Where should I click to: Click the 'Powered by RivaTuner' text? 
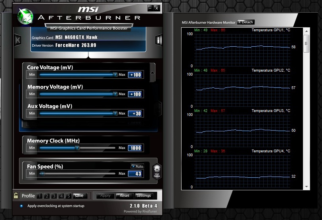140,211
